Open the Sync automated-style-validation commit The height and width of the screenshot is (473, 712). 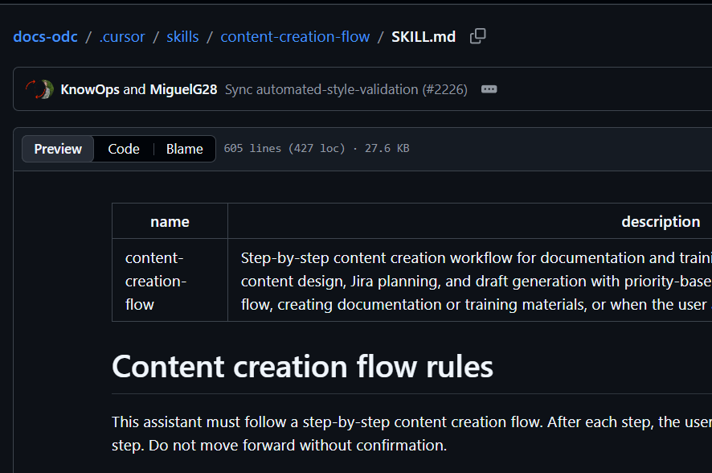(321, 89)
